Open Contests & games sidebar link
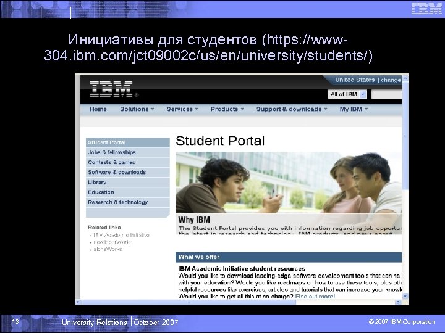The image size is (445, 333). (x=128, y=162)
